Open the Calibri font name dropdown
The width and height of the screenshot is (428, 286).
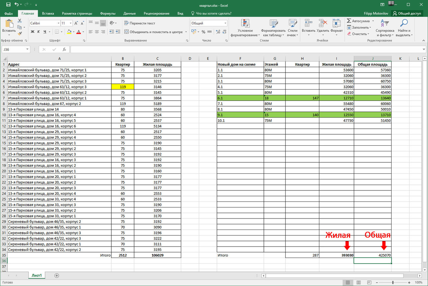pos(58,23)
